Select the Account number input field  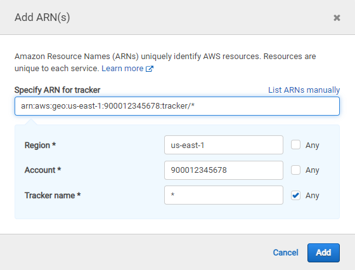pos(224,170)
